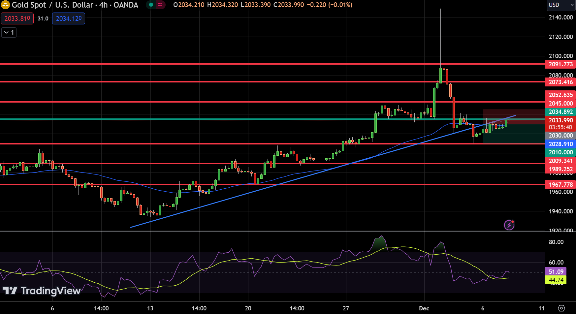Click the 1940.000 price scale tick

560,211
